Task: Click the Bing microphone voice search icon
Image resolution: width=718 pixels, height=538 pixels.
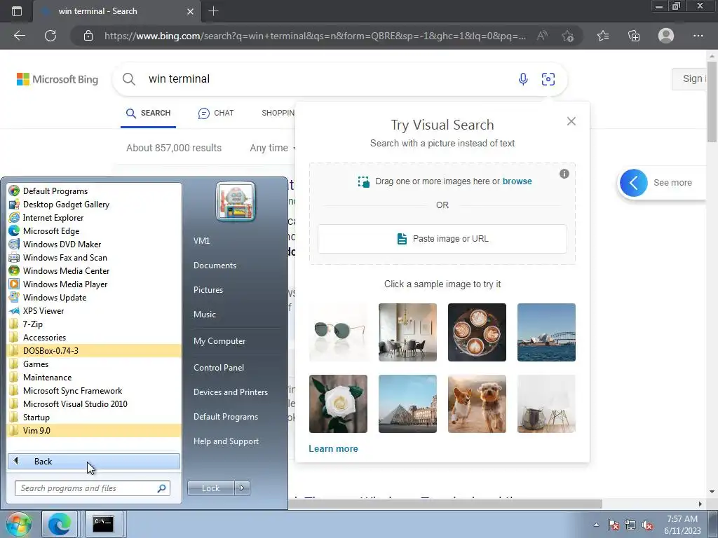Action: coord(523,78)
